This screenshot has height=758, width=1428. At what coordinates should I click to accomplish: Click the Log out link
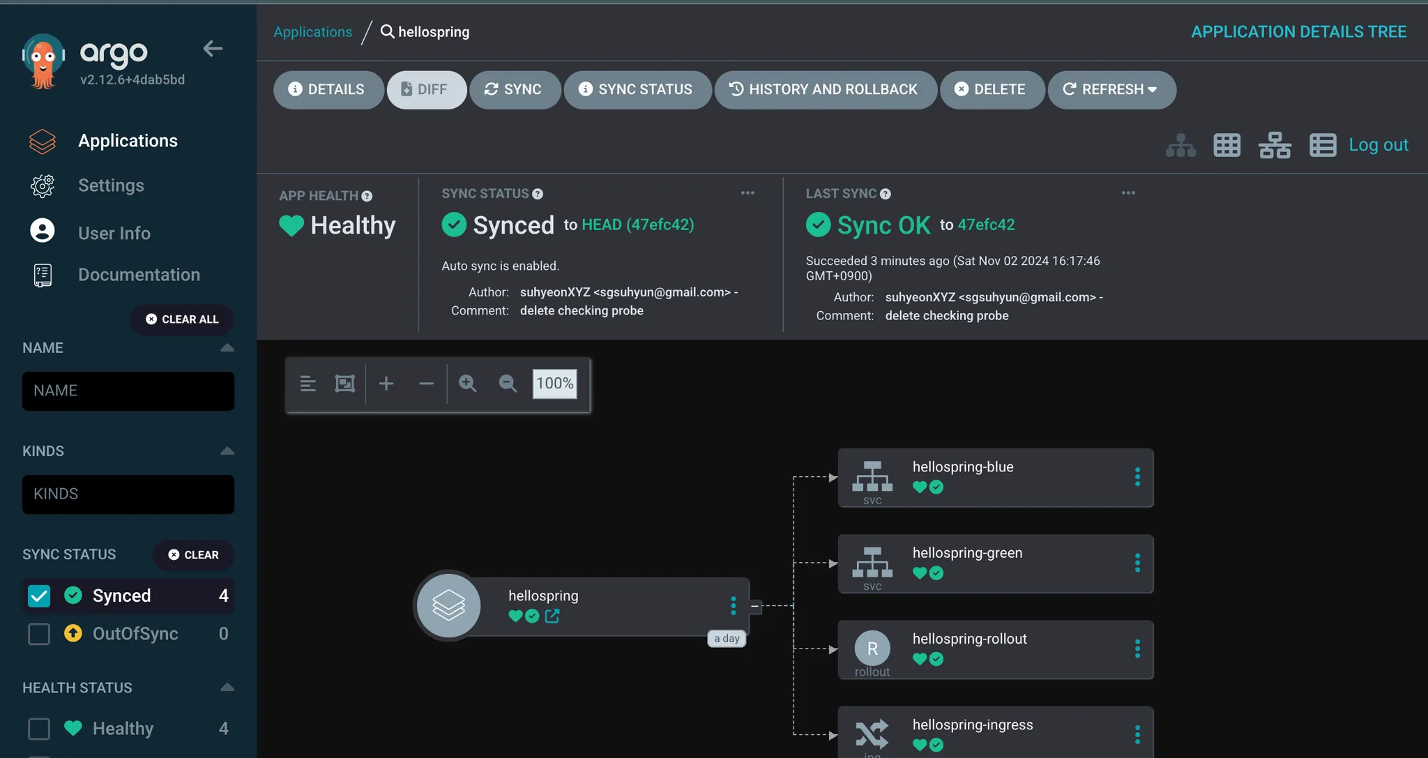tap(1378, 145)
